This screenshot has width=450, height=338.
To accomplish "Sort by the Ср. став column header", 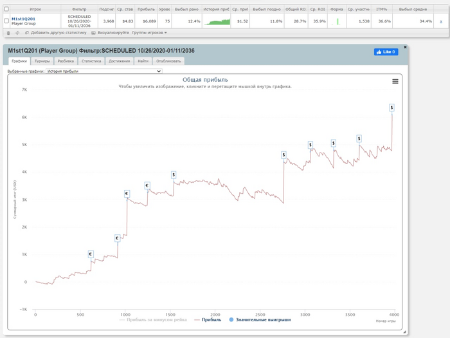I will tap(125, 9).
